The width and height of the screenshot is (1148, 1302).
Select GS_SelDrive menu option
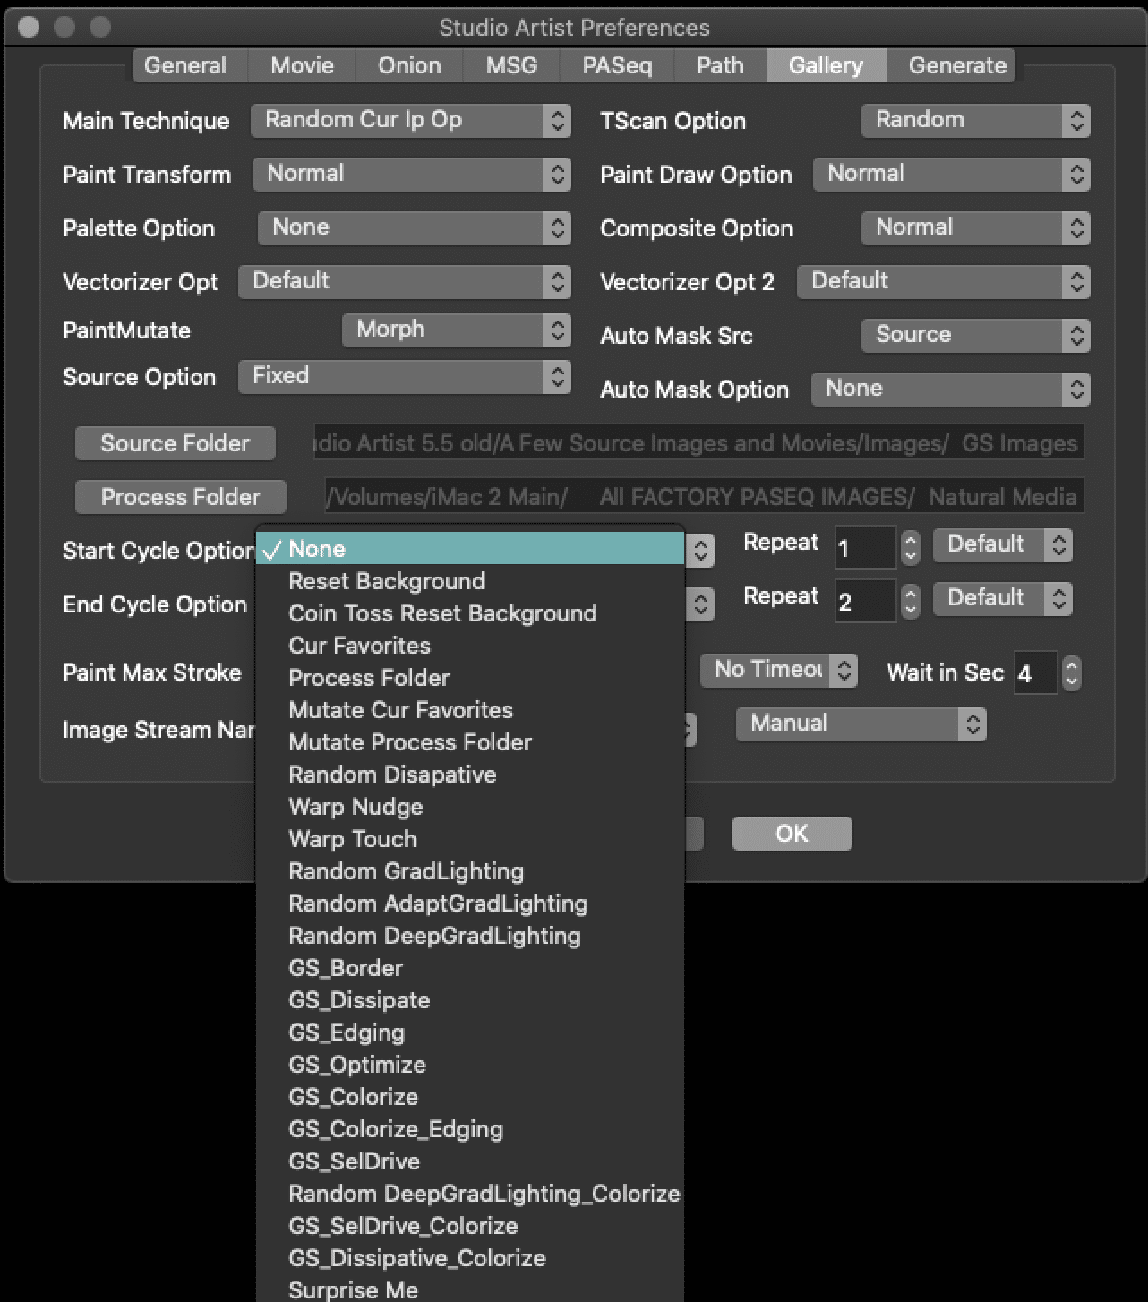(x=470, y=1161)
